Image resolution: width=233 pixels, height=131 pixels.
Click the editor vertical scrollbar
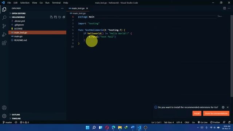coord(232,56)
